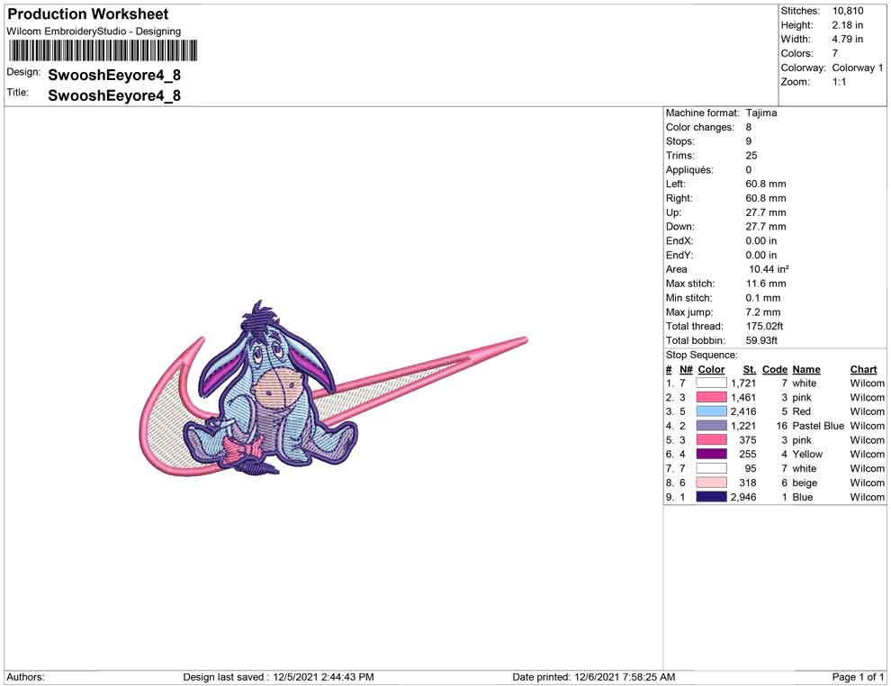The width and height of the screenshot is (891, 686).
Task: Select the Title value 'SwooshEeyore4_8'
Action: point(114,95)
